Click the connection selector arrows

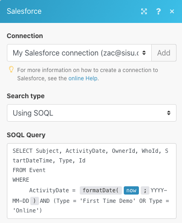point(144,53)
